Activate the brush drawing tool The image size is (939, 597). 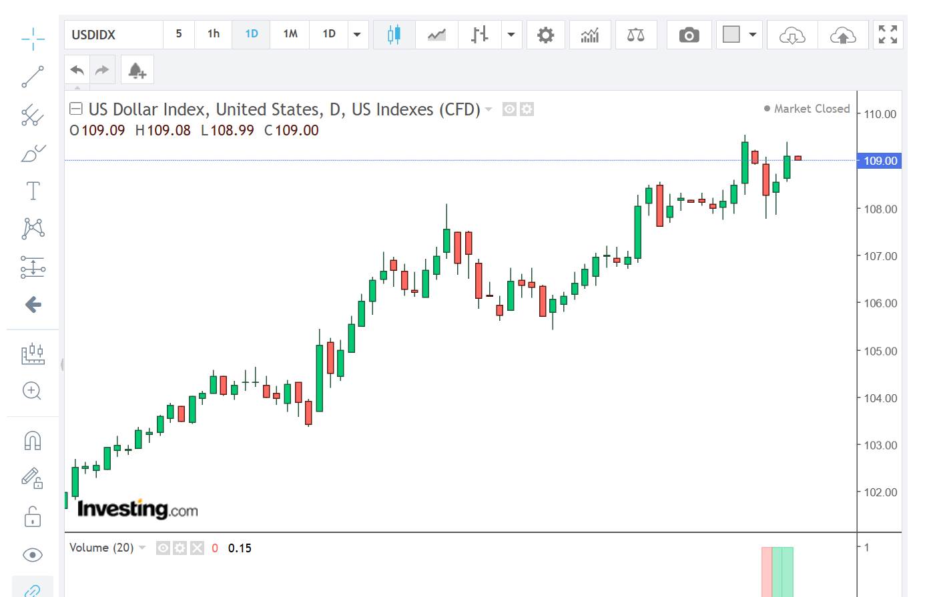tap(33, 153)
